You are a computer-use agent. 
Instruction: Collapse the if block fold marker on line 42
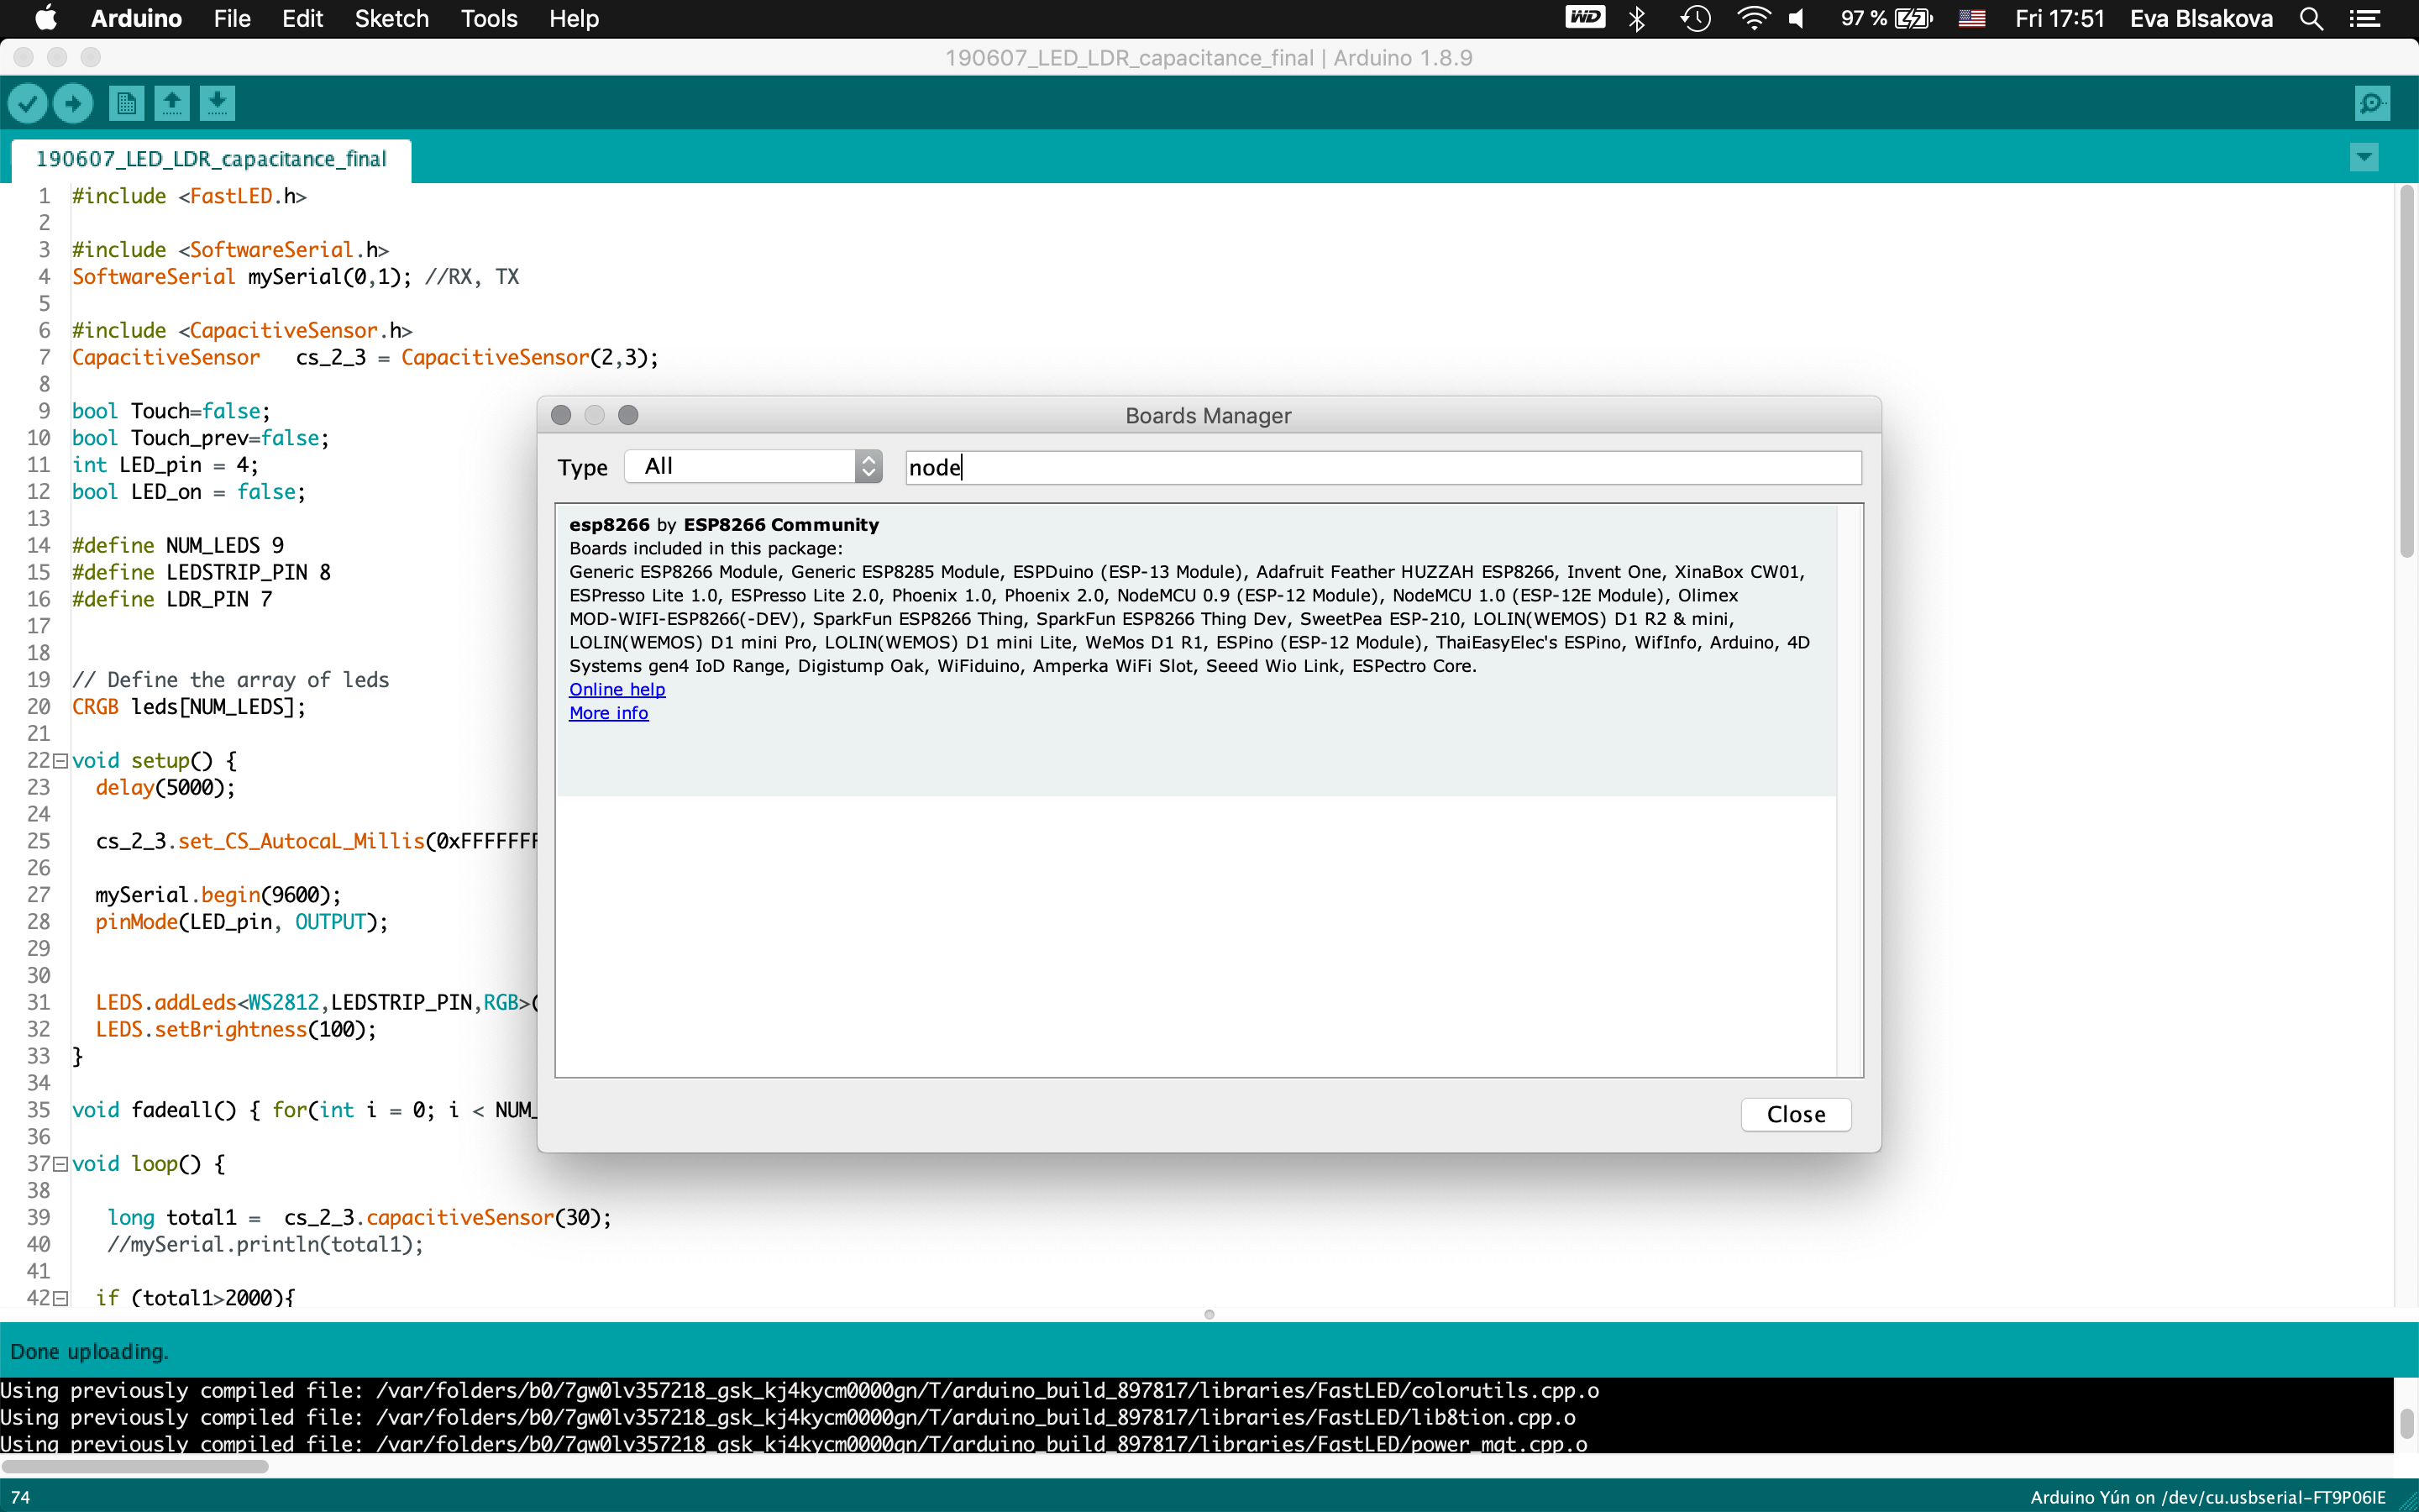click(60, 1298)
